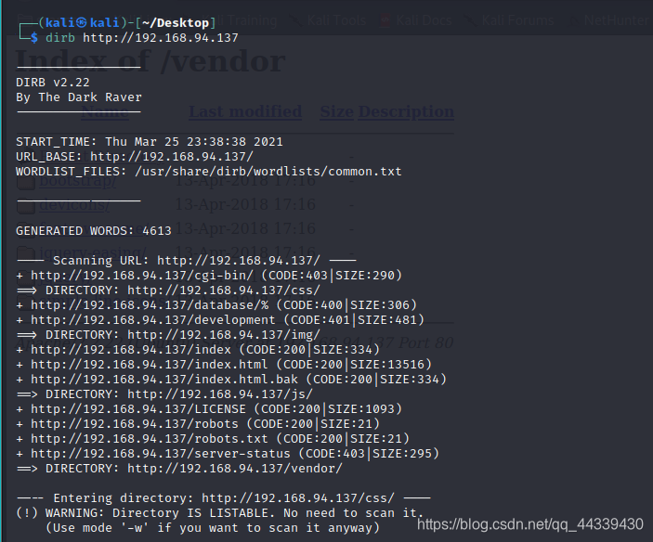The width and height of the screenshot is (653, 542).
Task: Click the devicons folder icon
Action: point(26,205)
